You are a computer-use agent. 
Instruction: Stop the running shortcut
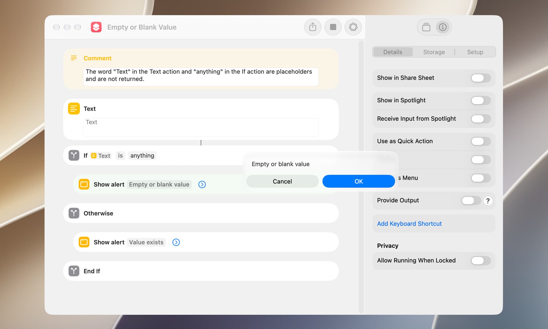pyautogui.click(x=333, y=27)
